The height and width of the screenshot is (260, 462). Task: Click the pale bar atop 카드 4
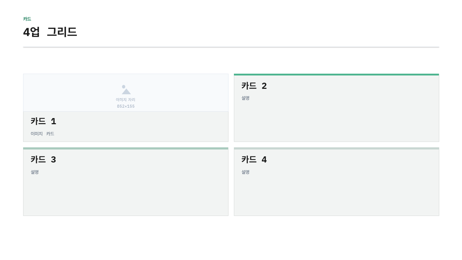[336, 148]
